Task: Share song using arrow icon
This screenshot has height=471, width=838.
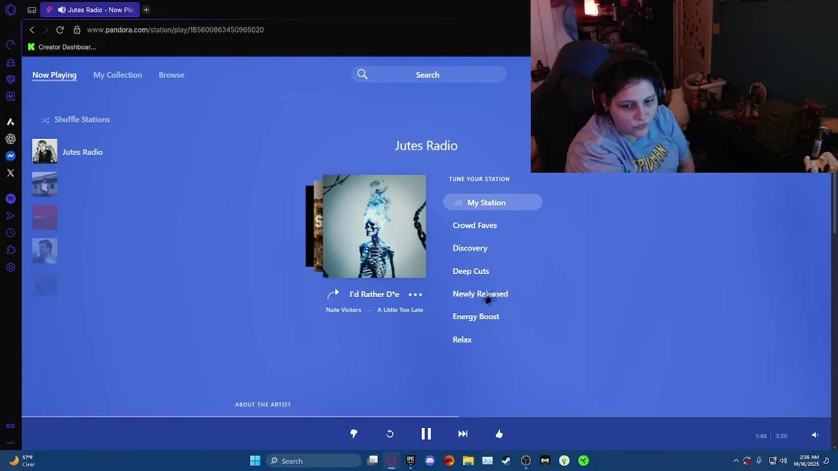Action: pyautogui.click(x=333, y=294)
